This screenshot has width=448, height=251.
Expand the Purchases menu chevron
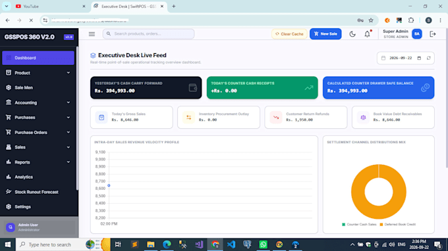(69, 118)
